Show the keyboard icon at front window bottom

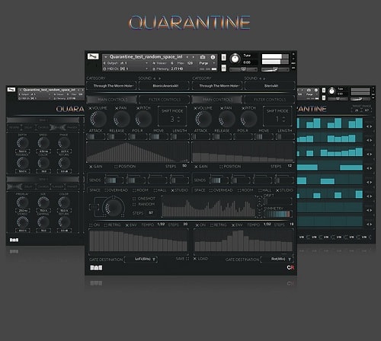click(x=96, y=268)
